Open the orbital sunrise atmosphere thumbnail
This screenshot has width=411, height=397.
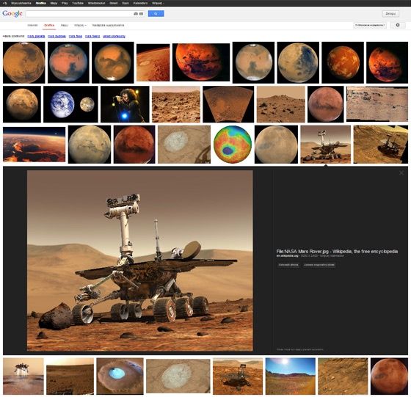(34, 145)
